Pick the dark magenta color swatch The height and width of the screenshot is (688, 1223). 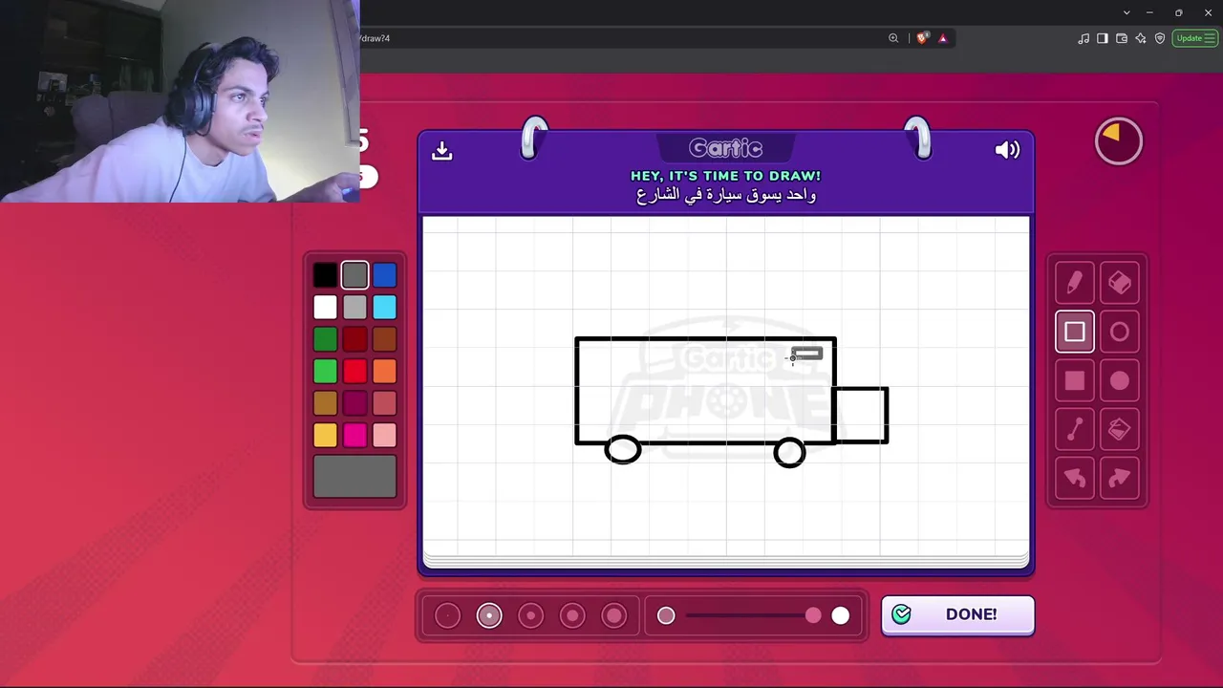(x=354, y=403)
